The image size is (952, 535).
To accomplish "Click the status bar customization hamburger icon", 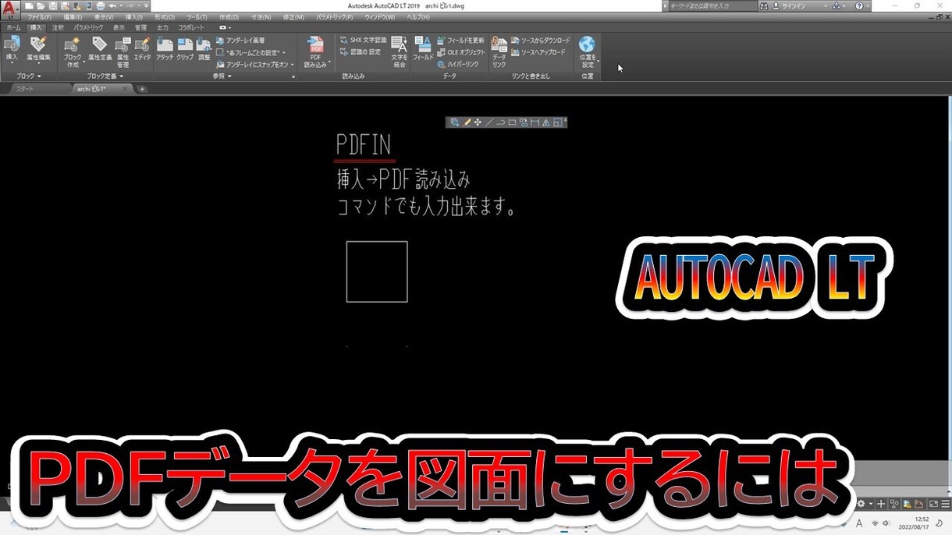I will tap(946, 504).
